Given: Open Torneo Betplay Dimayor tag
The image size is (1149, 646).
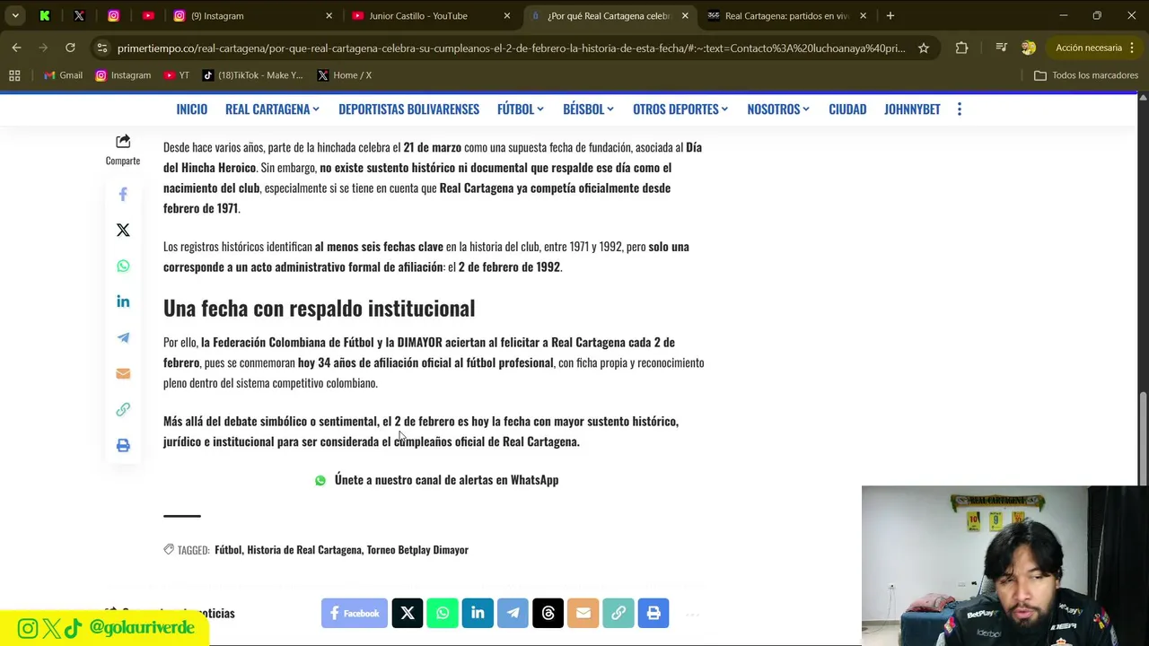Looking at the screenshot, I should click(417, 550).
